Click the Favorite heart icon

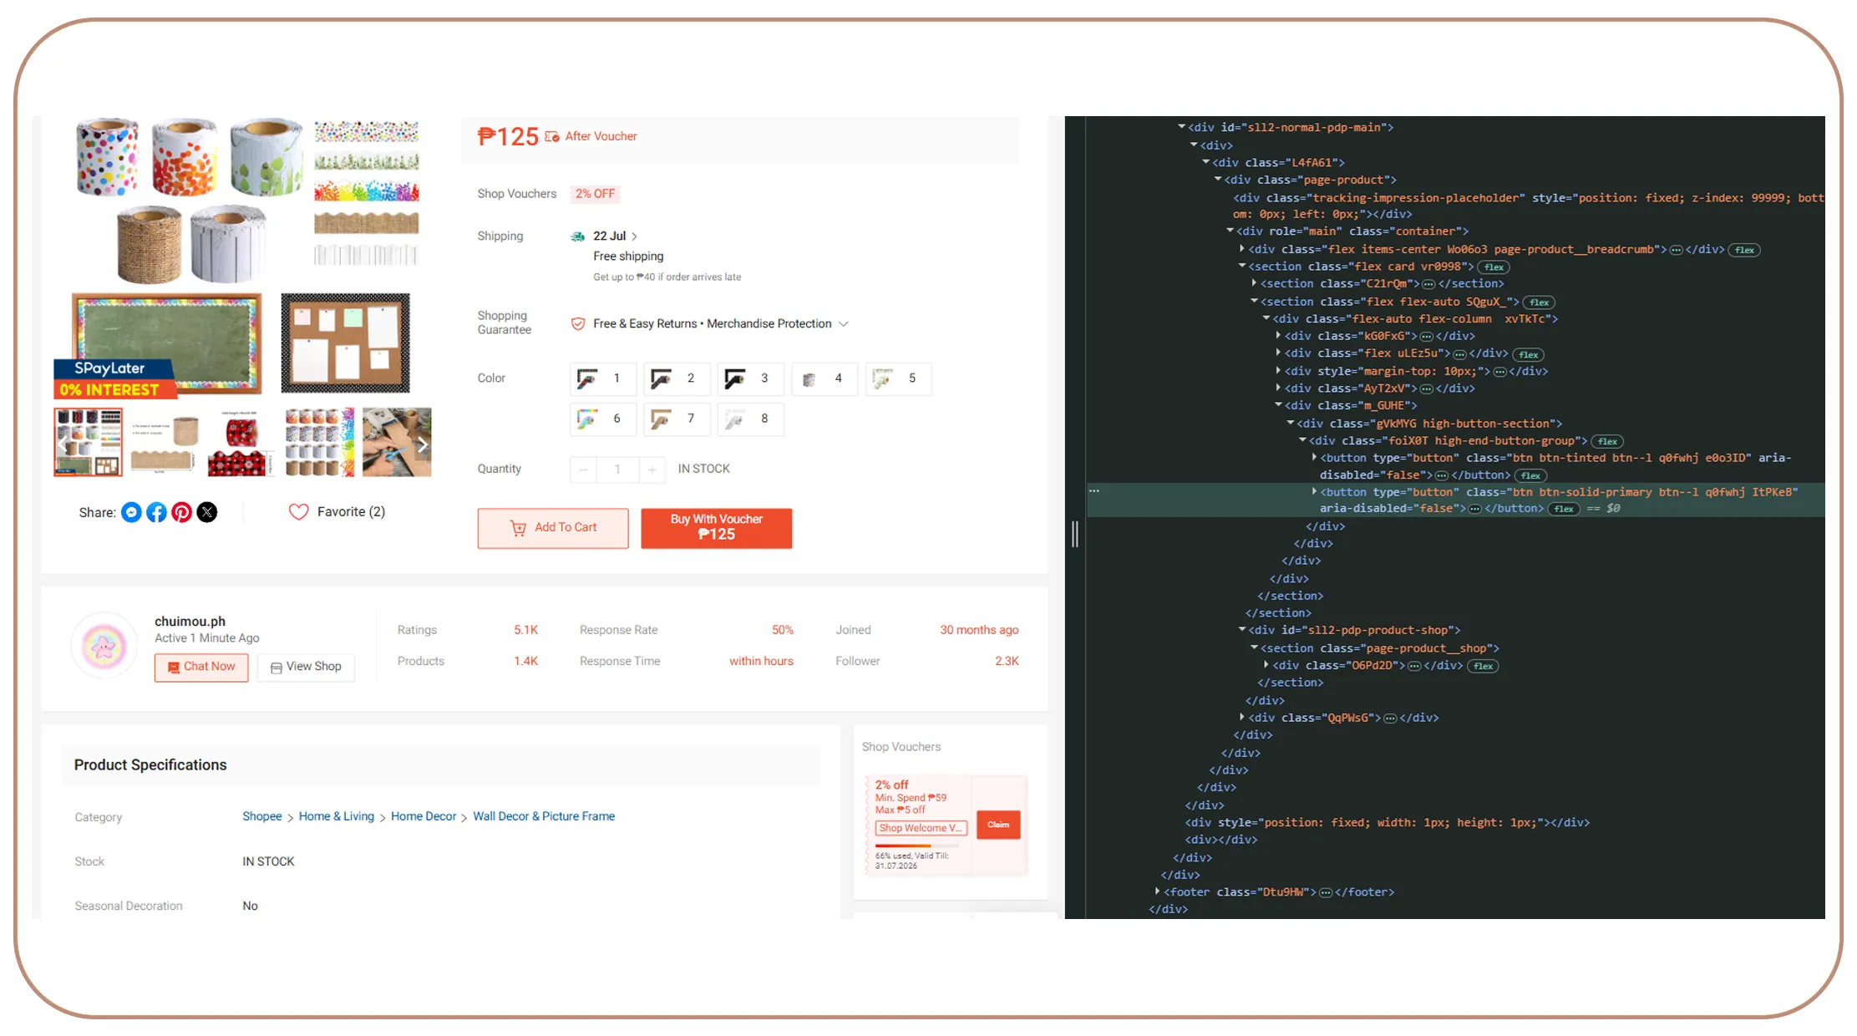click(298, 512)
